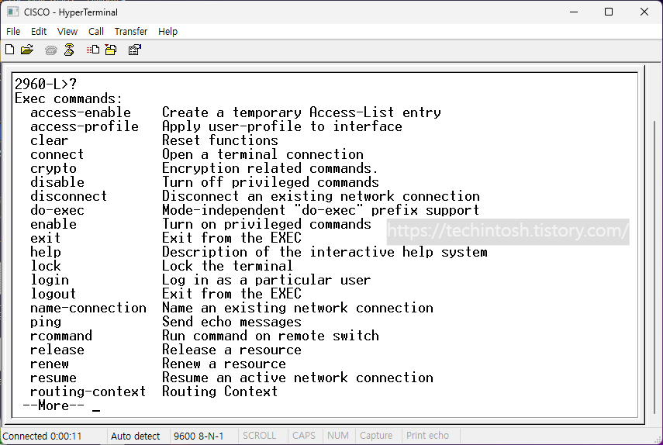Image resolution: width=663 pixels, height=445 pixels.
Task: Click the 'release' command text
Action: pyautogui.click(x=57, y=350)
